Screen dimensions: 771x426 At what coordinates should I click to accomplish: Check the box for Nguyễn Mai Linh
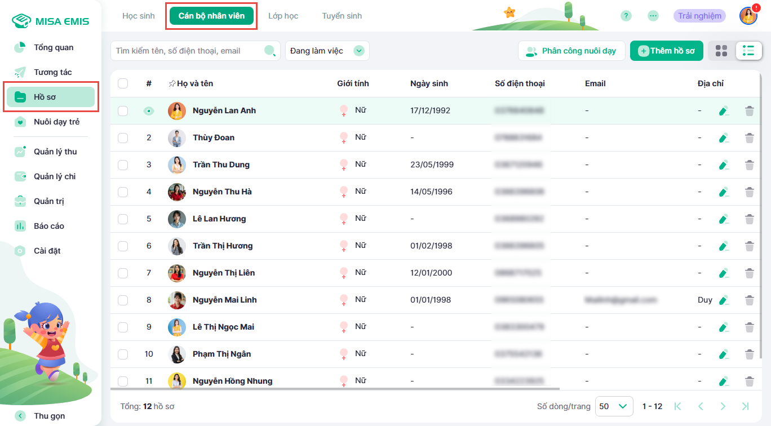(123, 300)
